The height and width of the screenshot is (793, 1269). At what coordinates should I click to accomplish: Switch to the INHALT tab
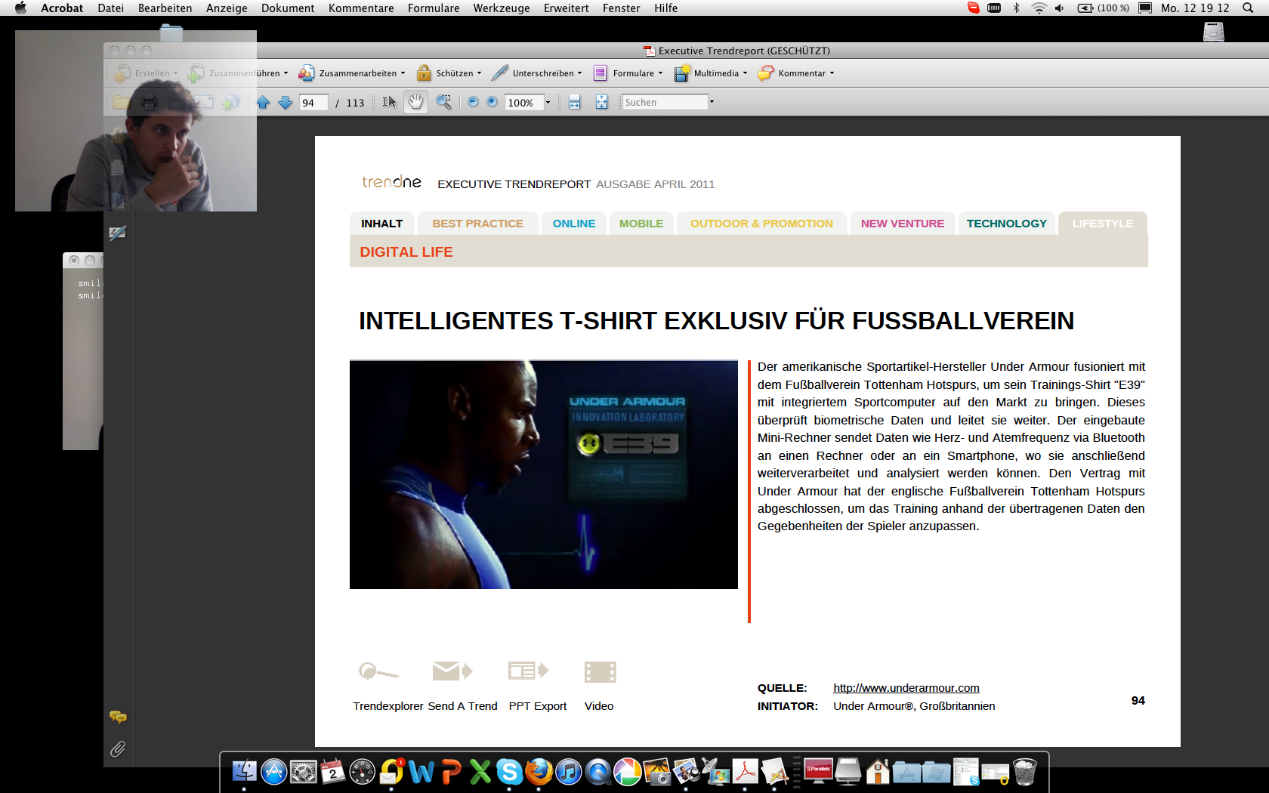coord(381,224)
